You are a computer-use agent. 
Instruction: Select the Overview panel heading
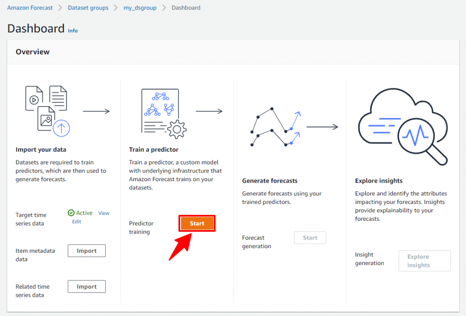click(33, 52)
